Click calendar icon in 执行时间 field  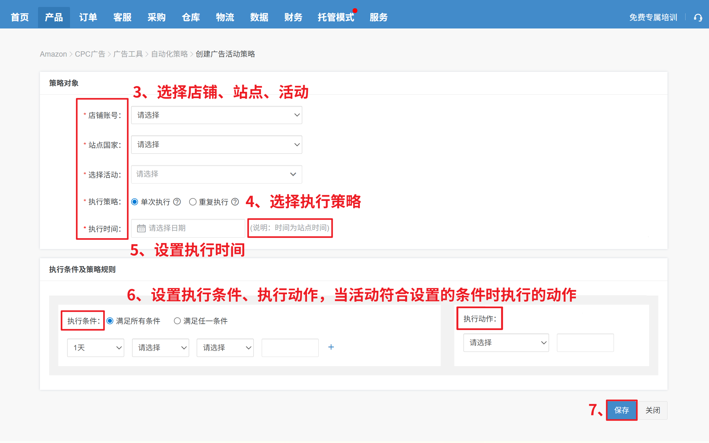141,228
